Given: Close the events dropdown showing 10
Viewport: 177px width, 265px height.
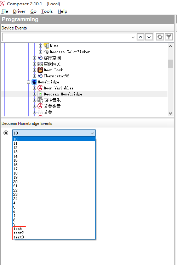Looking at the screenshot, I should pos(92,133).
